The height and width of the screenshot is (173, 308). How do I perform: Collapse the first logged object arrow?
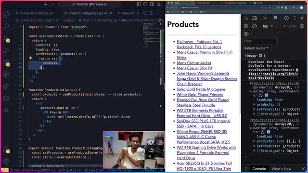coord(250,91)
